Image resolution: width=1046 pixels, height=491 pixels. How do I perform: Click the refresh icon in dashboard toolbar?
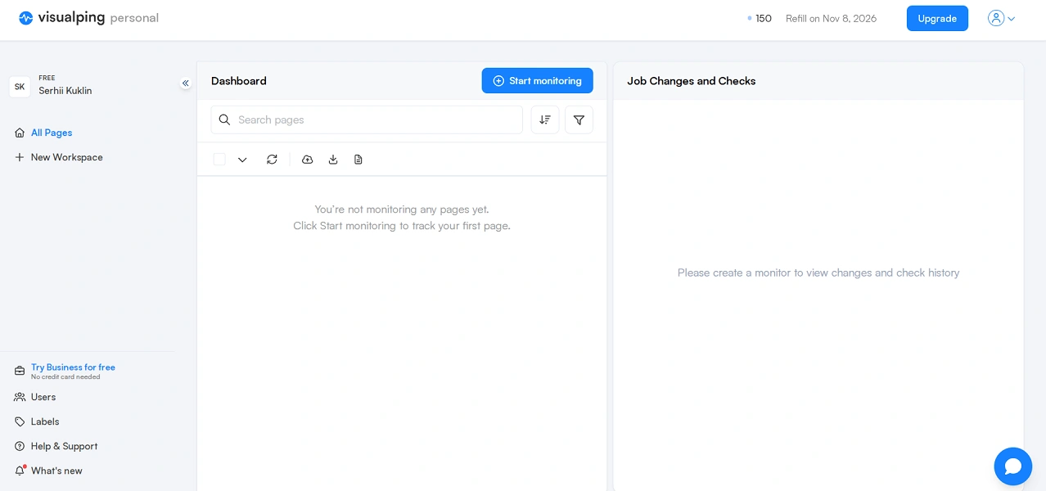click(x=272, y=160)
